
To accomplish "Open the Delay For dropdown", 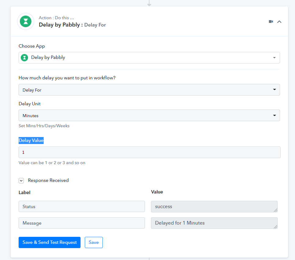I will click(x=149, y=90).
